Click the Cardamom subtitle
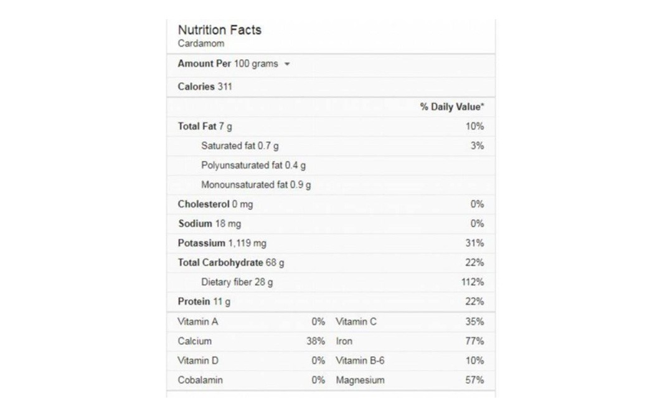Screen dimensions: 665x417 coord(201,43)
